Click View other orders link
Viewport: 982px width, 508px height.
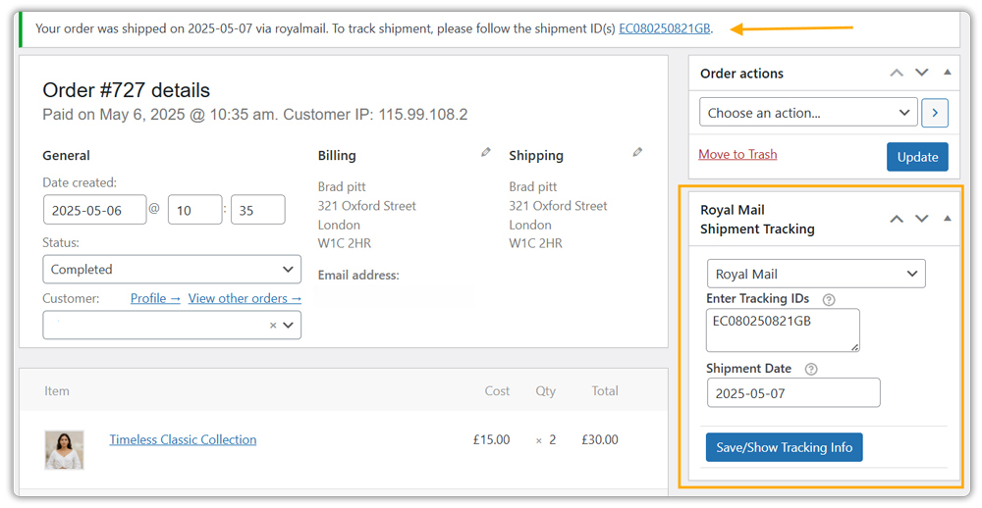(245, 298)
